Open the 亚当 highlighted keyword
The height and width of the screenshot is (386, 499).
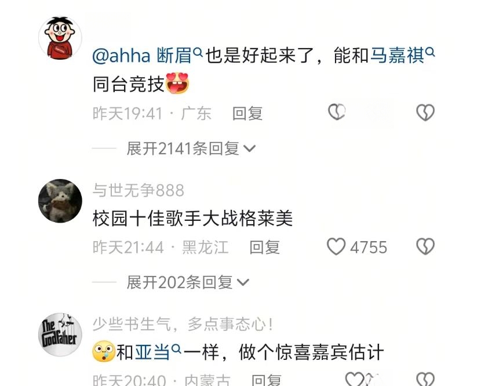pos(153,352)
